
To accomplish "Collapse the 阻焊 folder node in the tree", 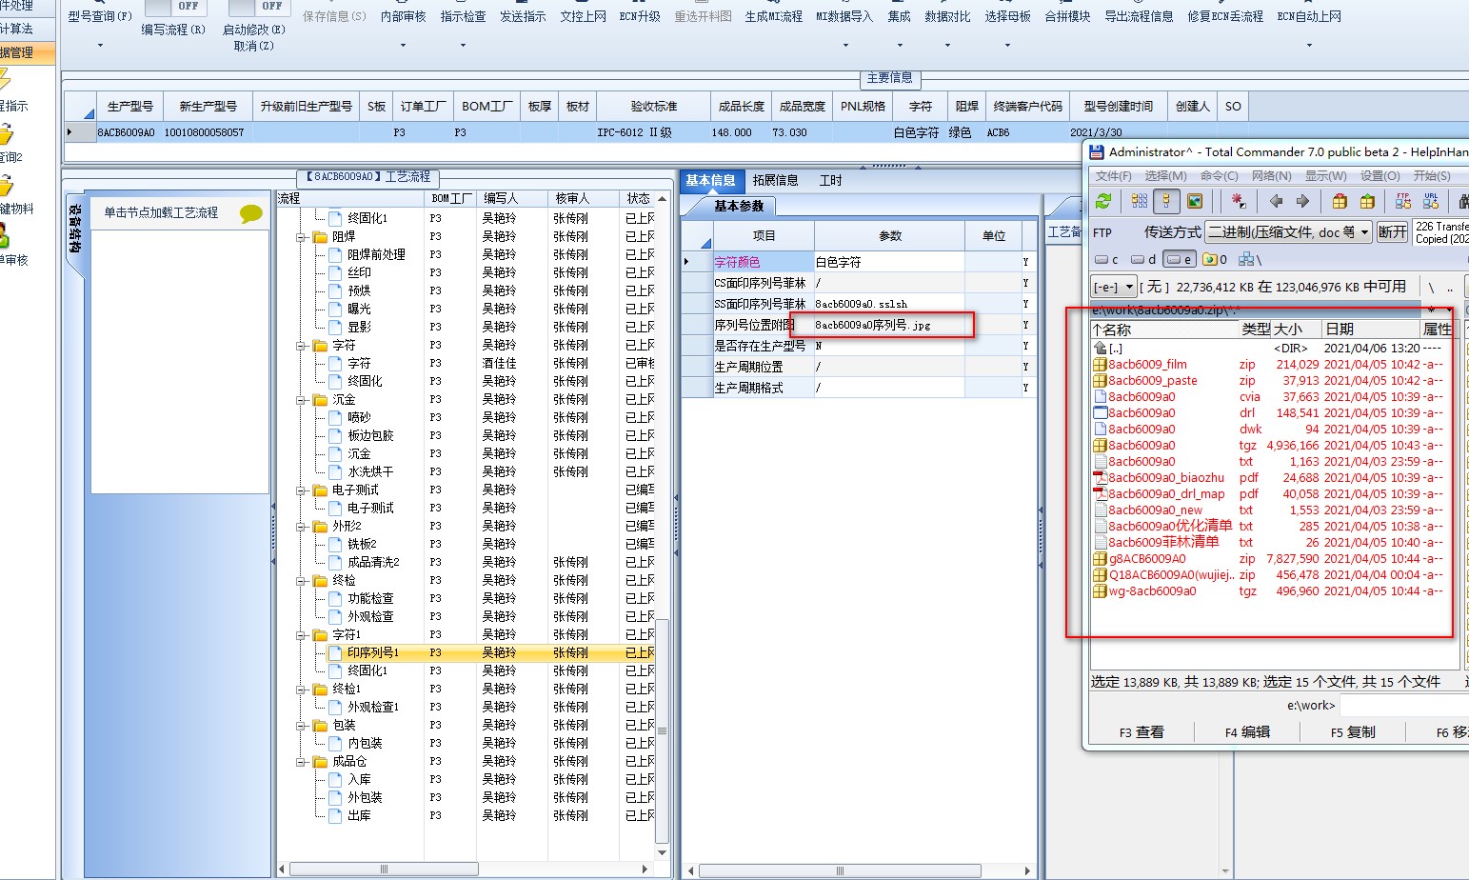I will click(x=301, y=237).
